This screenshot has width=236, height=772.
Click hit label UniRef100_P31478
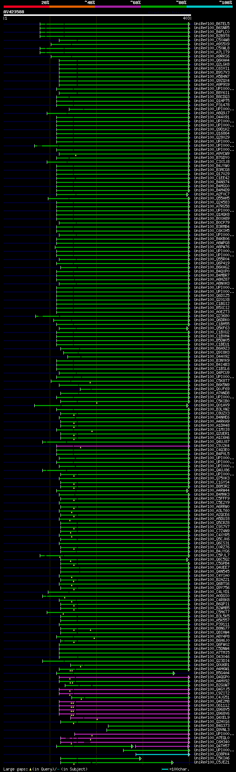pos(212,105)
